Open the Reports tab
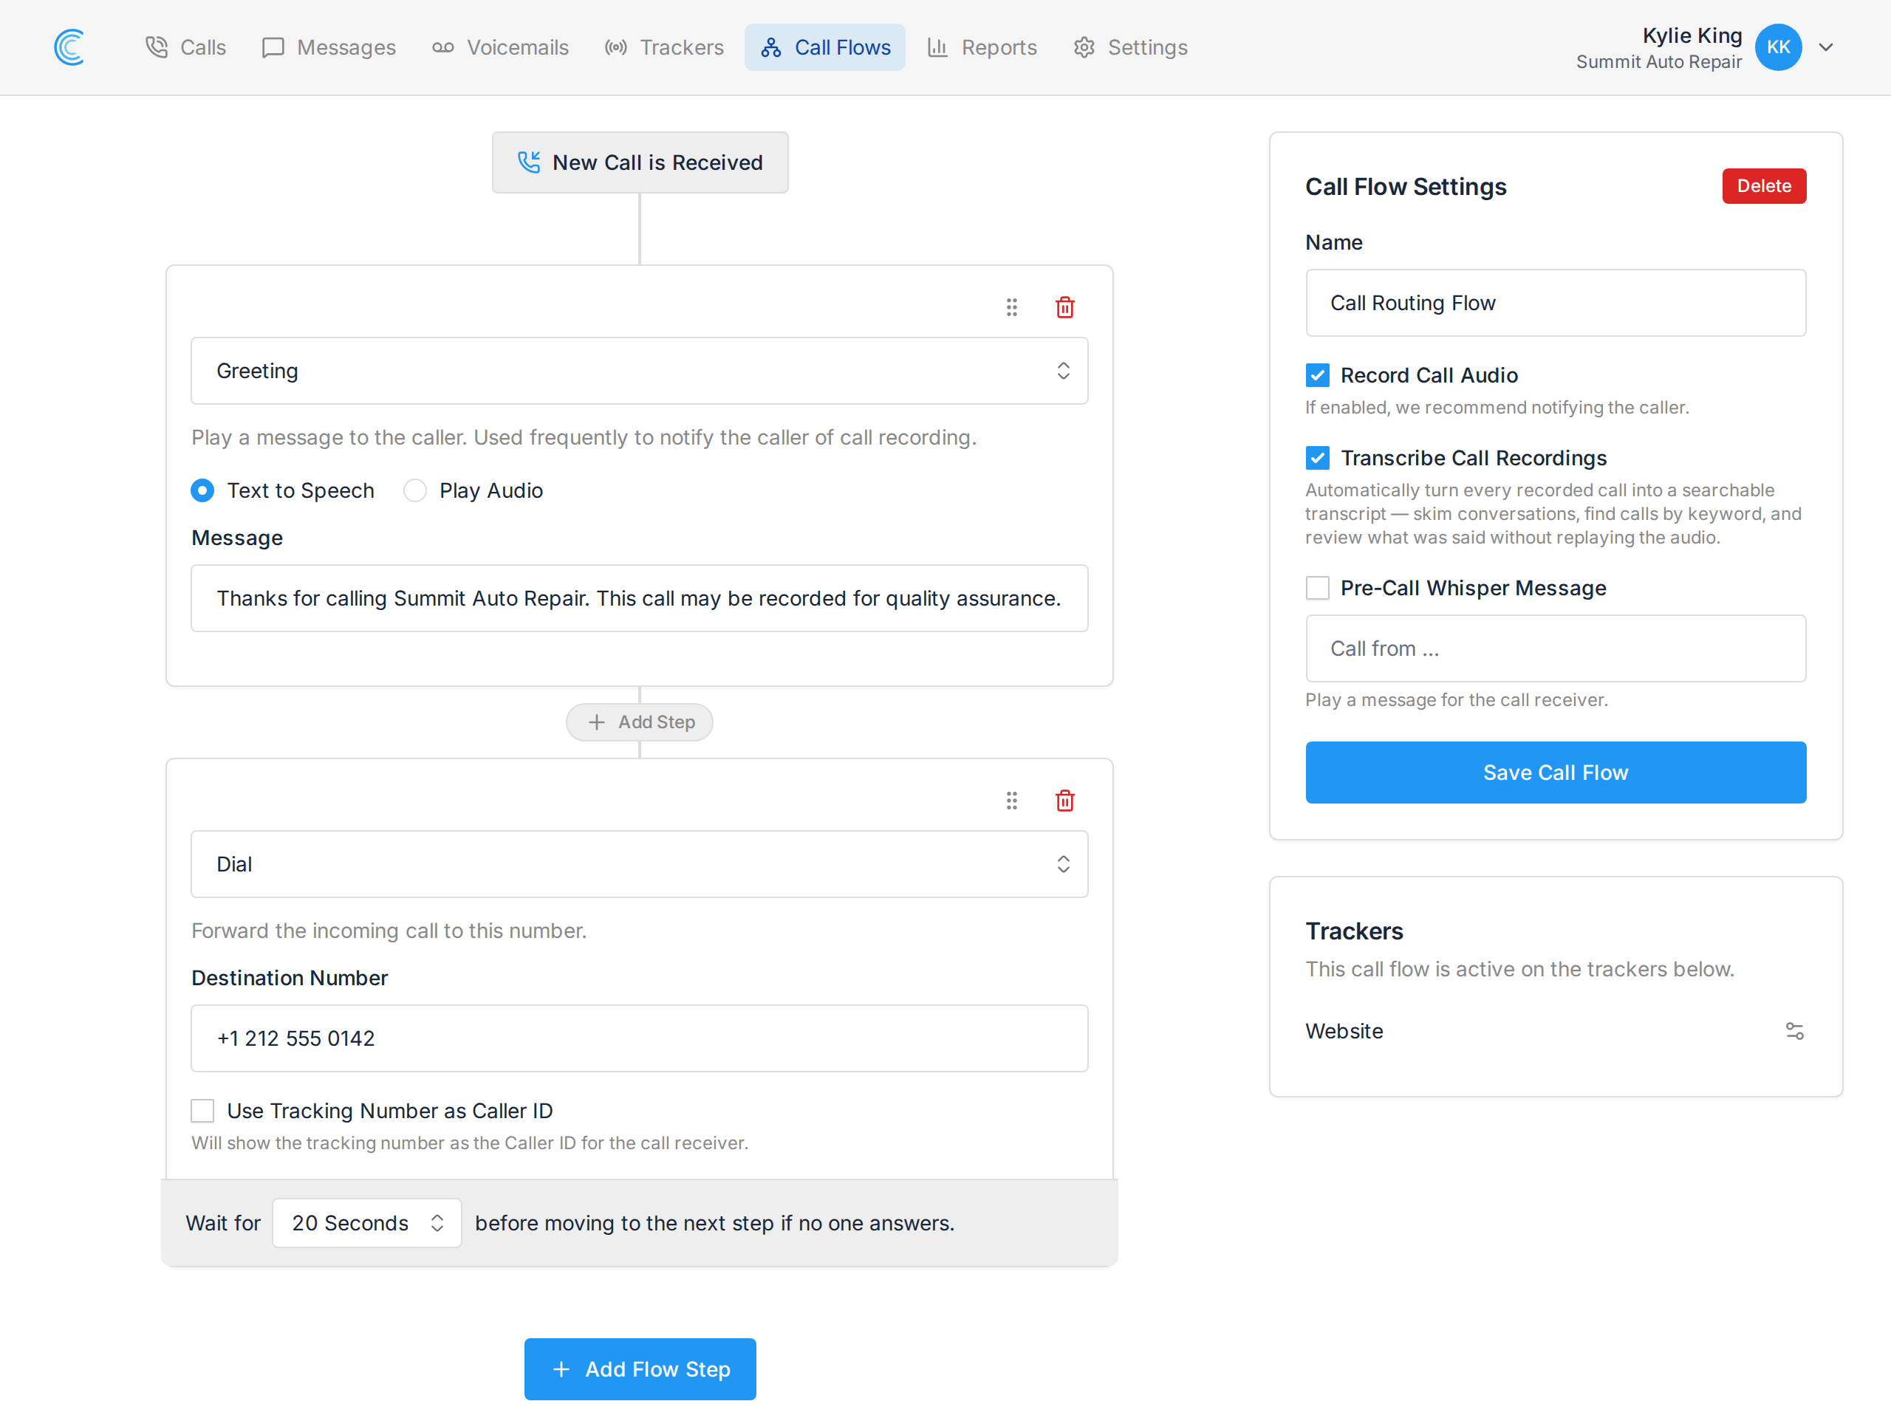The width and height of the screenshot is (1891, 1418). (x=982, y=47)
